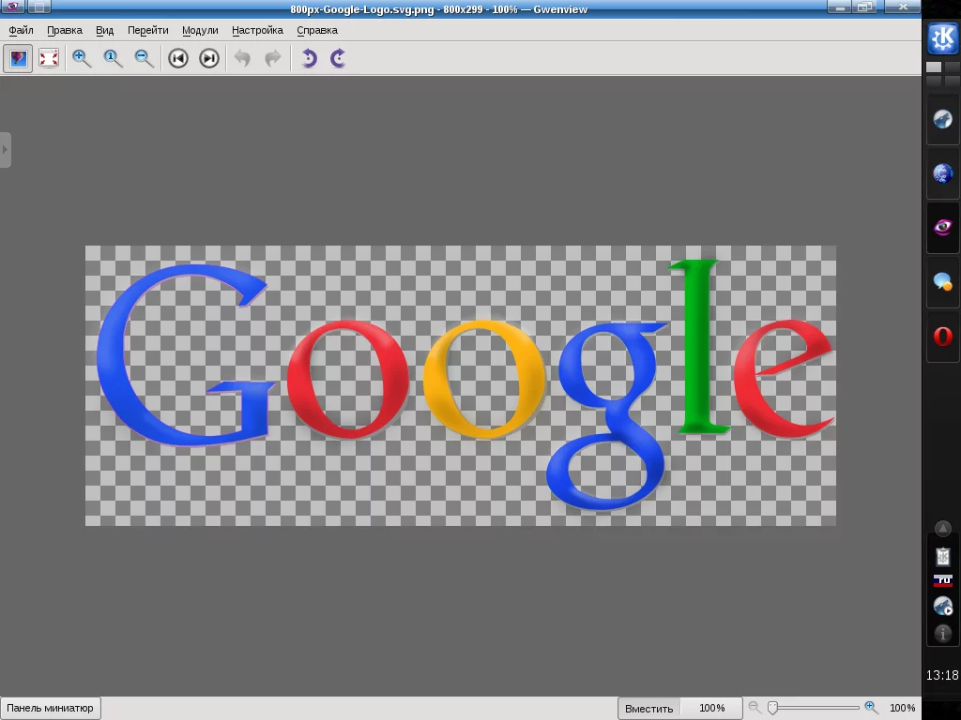
Task: Click the Opera browser icon in panel
Action: click(942, 337)
